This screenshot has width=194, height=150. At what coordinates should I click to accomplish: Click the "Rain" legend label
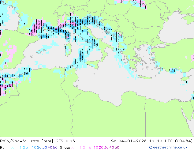pos(4,148)
